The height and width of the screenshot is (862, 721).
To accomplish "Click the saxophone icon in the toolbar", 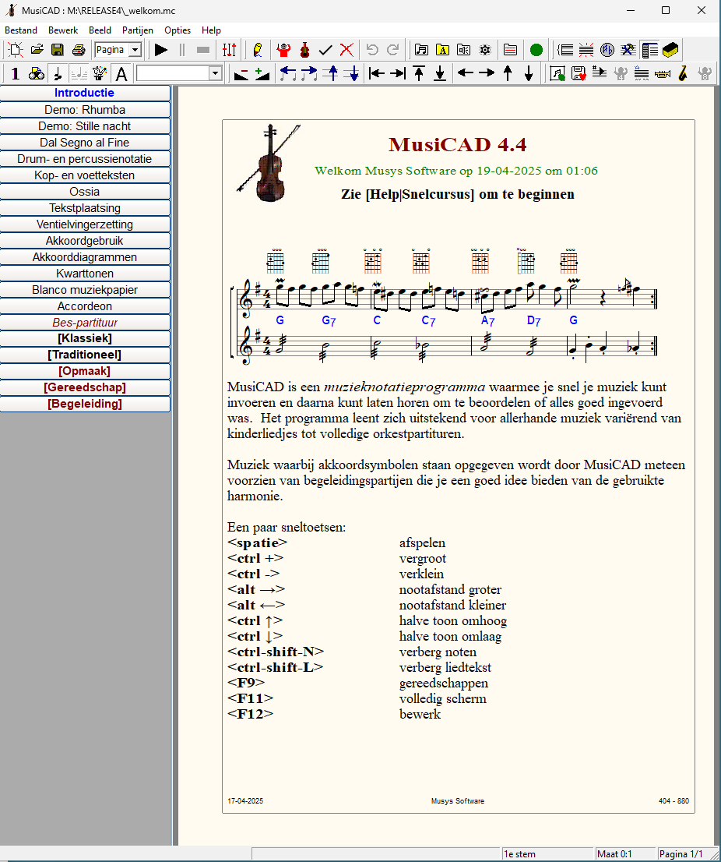I will (683, 73).
